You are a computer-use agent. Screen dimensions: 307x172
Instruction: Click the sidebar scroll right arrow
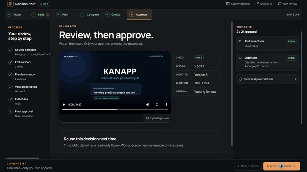pos(49,158)
